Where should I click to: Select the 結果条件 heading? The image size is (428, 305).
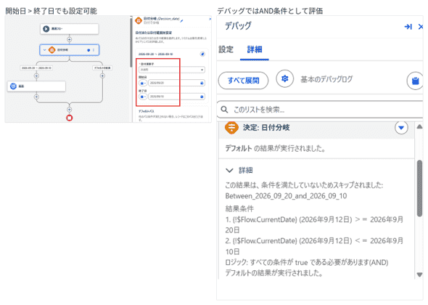[239, 209]
